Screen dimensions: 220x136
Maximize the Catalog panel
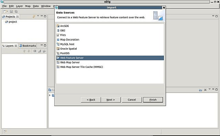click(x=217, y=90)
